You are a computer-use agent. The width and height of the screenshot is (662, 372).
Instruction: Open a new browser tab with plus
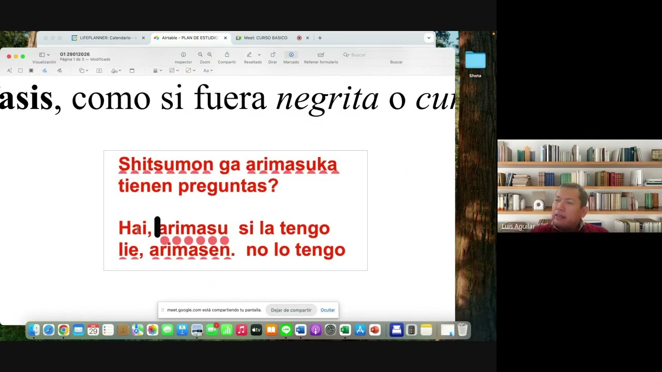pos(320,38)
